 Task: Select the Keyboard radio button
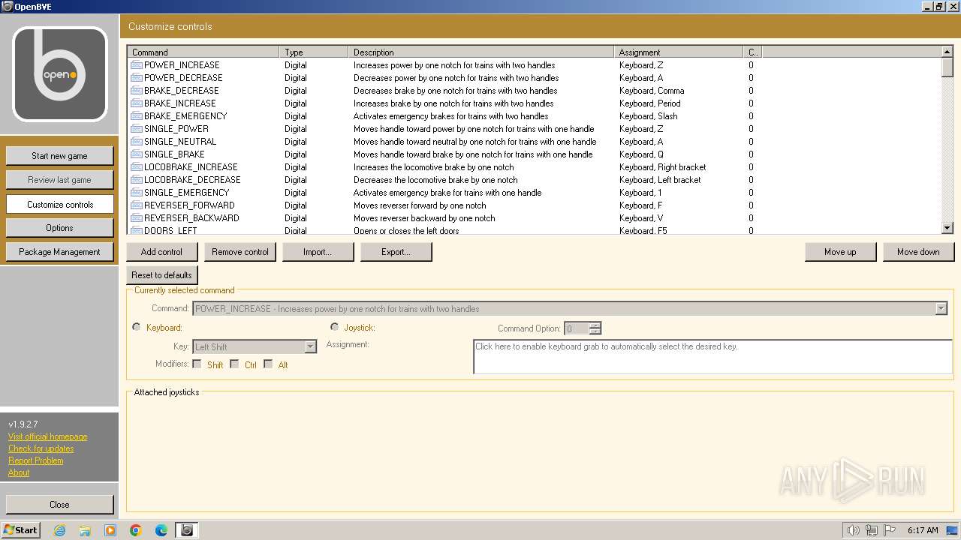[x=136, y=327]
